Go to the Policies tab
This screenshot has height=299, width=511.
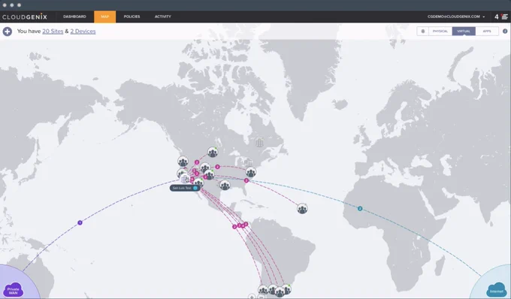pos(132,17)
